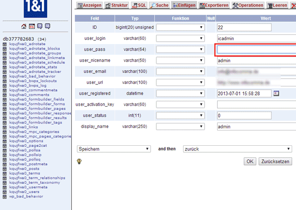Switch to the Anzeigen tab
This screenshot has width=296, height=210.
pos(90,5)
